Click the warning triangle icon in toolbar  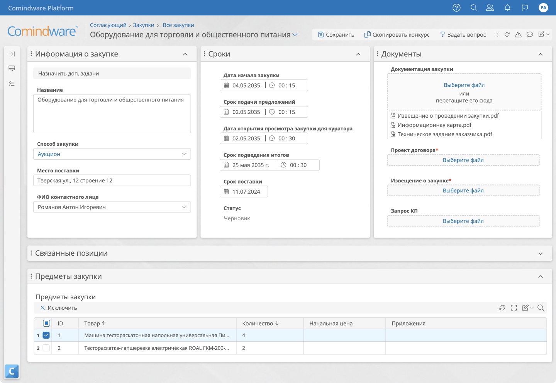(x=518, y=35)
